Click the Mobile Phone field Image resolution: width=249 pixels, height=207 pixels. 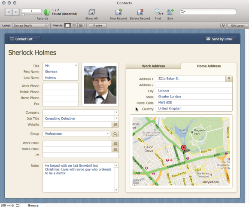pos(61,92)
